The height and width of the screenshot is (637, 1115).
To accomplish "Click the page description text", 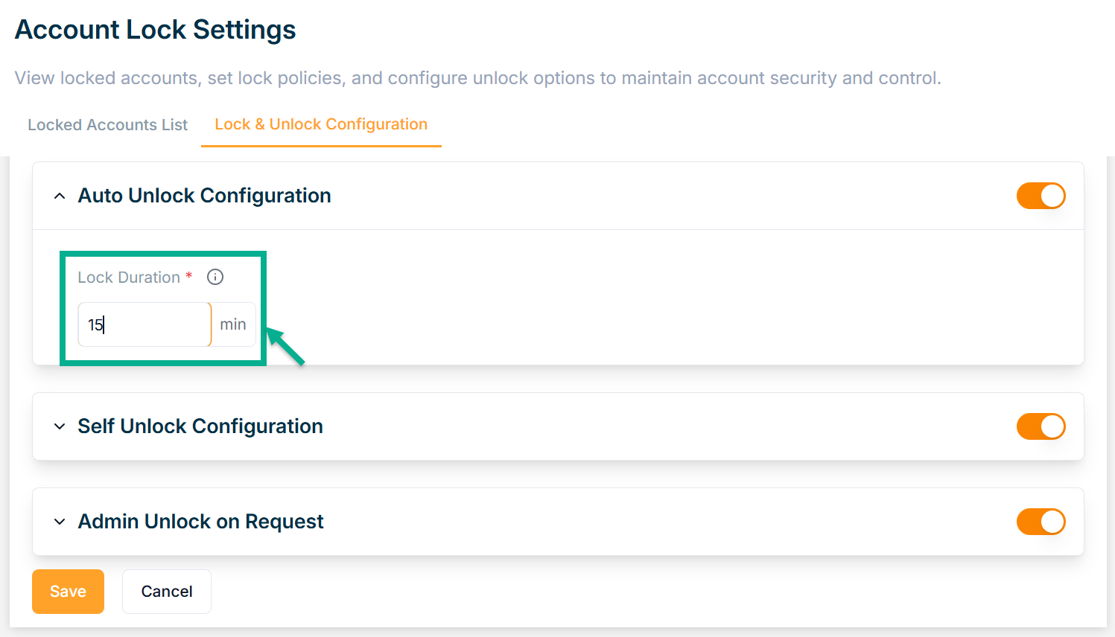I will click(477, 78).
